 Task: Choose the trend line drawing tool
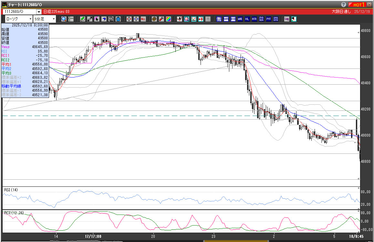[90, 19]
